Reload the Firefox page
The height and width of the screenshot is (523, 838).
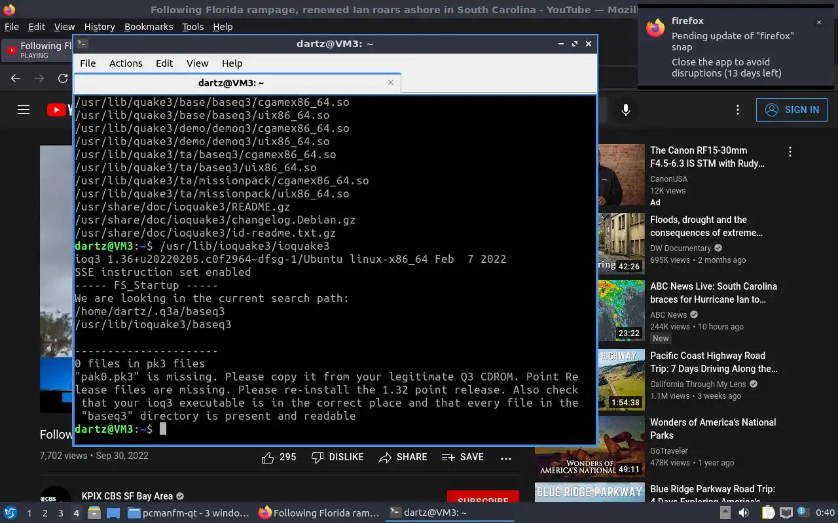pyautogui.click(x=63, y=78)
